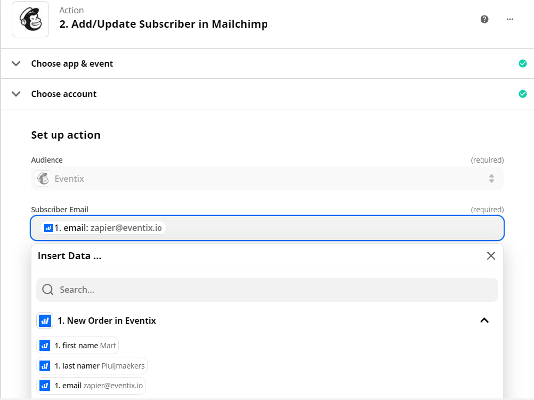Insert the first name Mart data pill
Image resolution: width=534 pixels, height=400 pixels.
click(78, 346)
